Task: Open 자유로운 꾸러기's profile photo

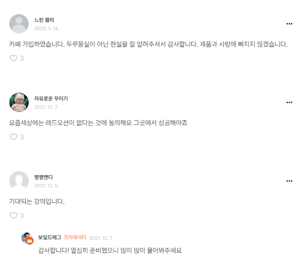Action: [19, 102]
